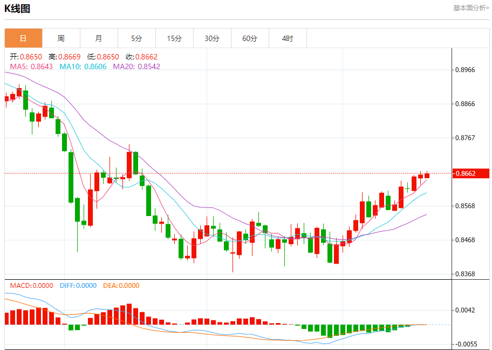Click the MA20: 0.8542 legend
This screenshot has width=492, height=350.
pos(137,66)
